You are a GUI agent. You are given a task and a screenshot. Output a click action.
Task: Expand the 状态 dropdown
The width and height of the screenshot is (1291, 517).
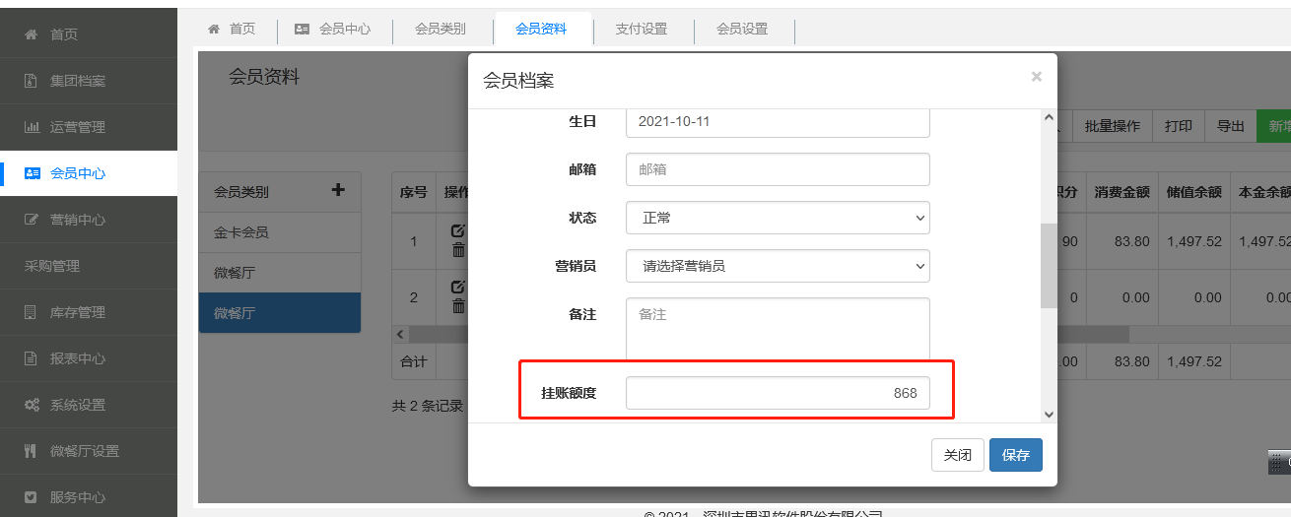click(778, 218)
